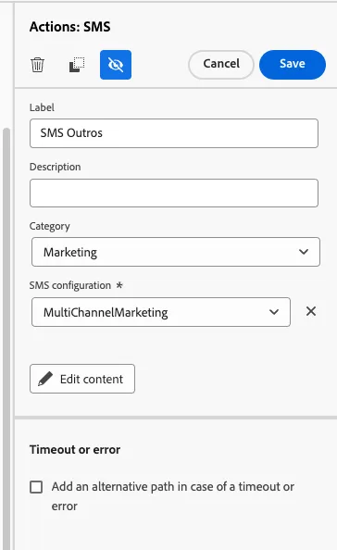Select the Actions: SMS panel title
The image size is (337, 550).
tap(70, 27)
